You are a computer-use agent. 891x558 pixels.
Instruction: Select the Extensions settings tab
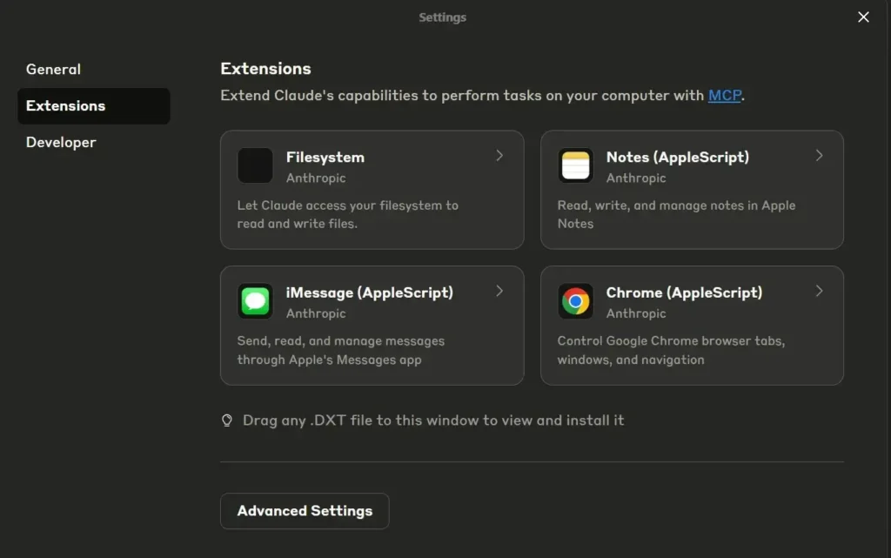point(94,105)
